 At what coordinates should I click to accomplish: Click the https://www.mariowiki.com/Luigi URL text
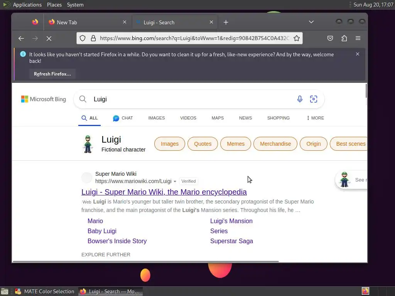(x=133, y=181)
